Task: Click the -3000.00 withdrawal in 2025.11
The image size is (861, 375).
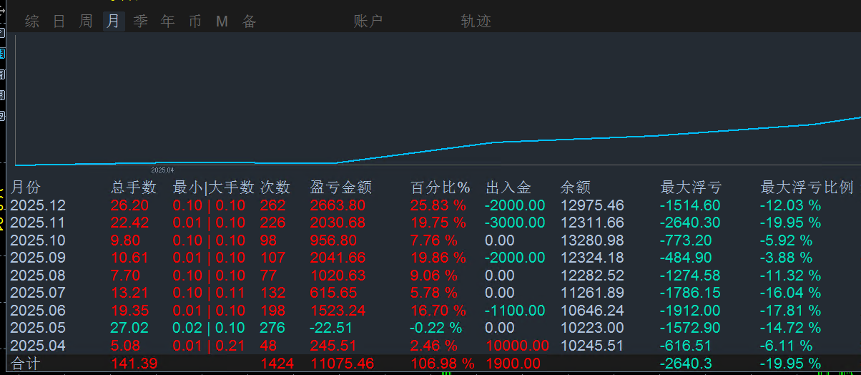Action: point(515,223)
